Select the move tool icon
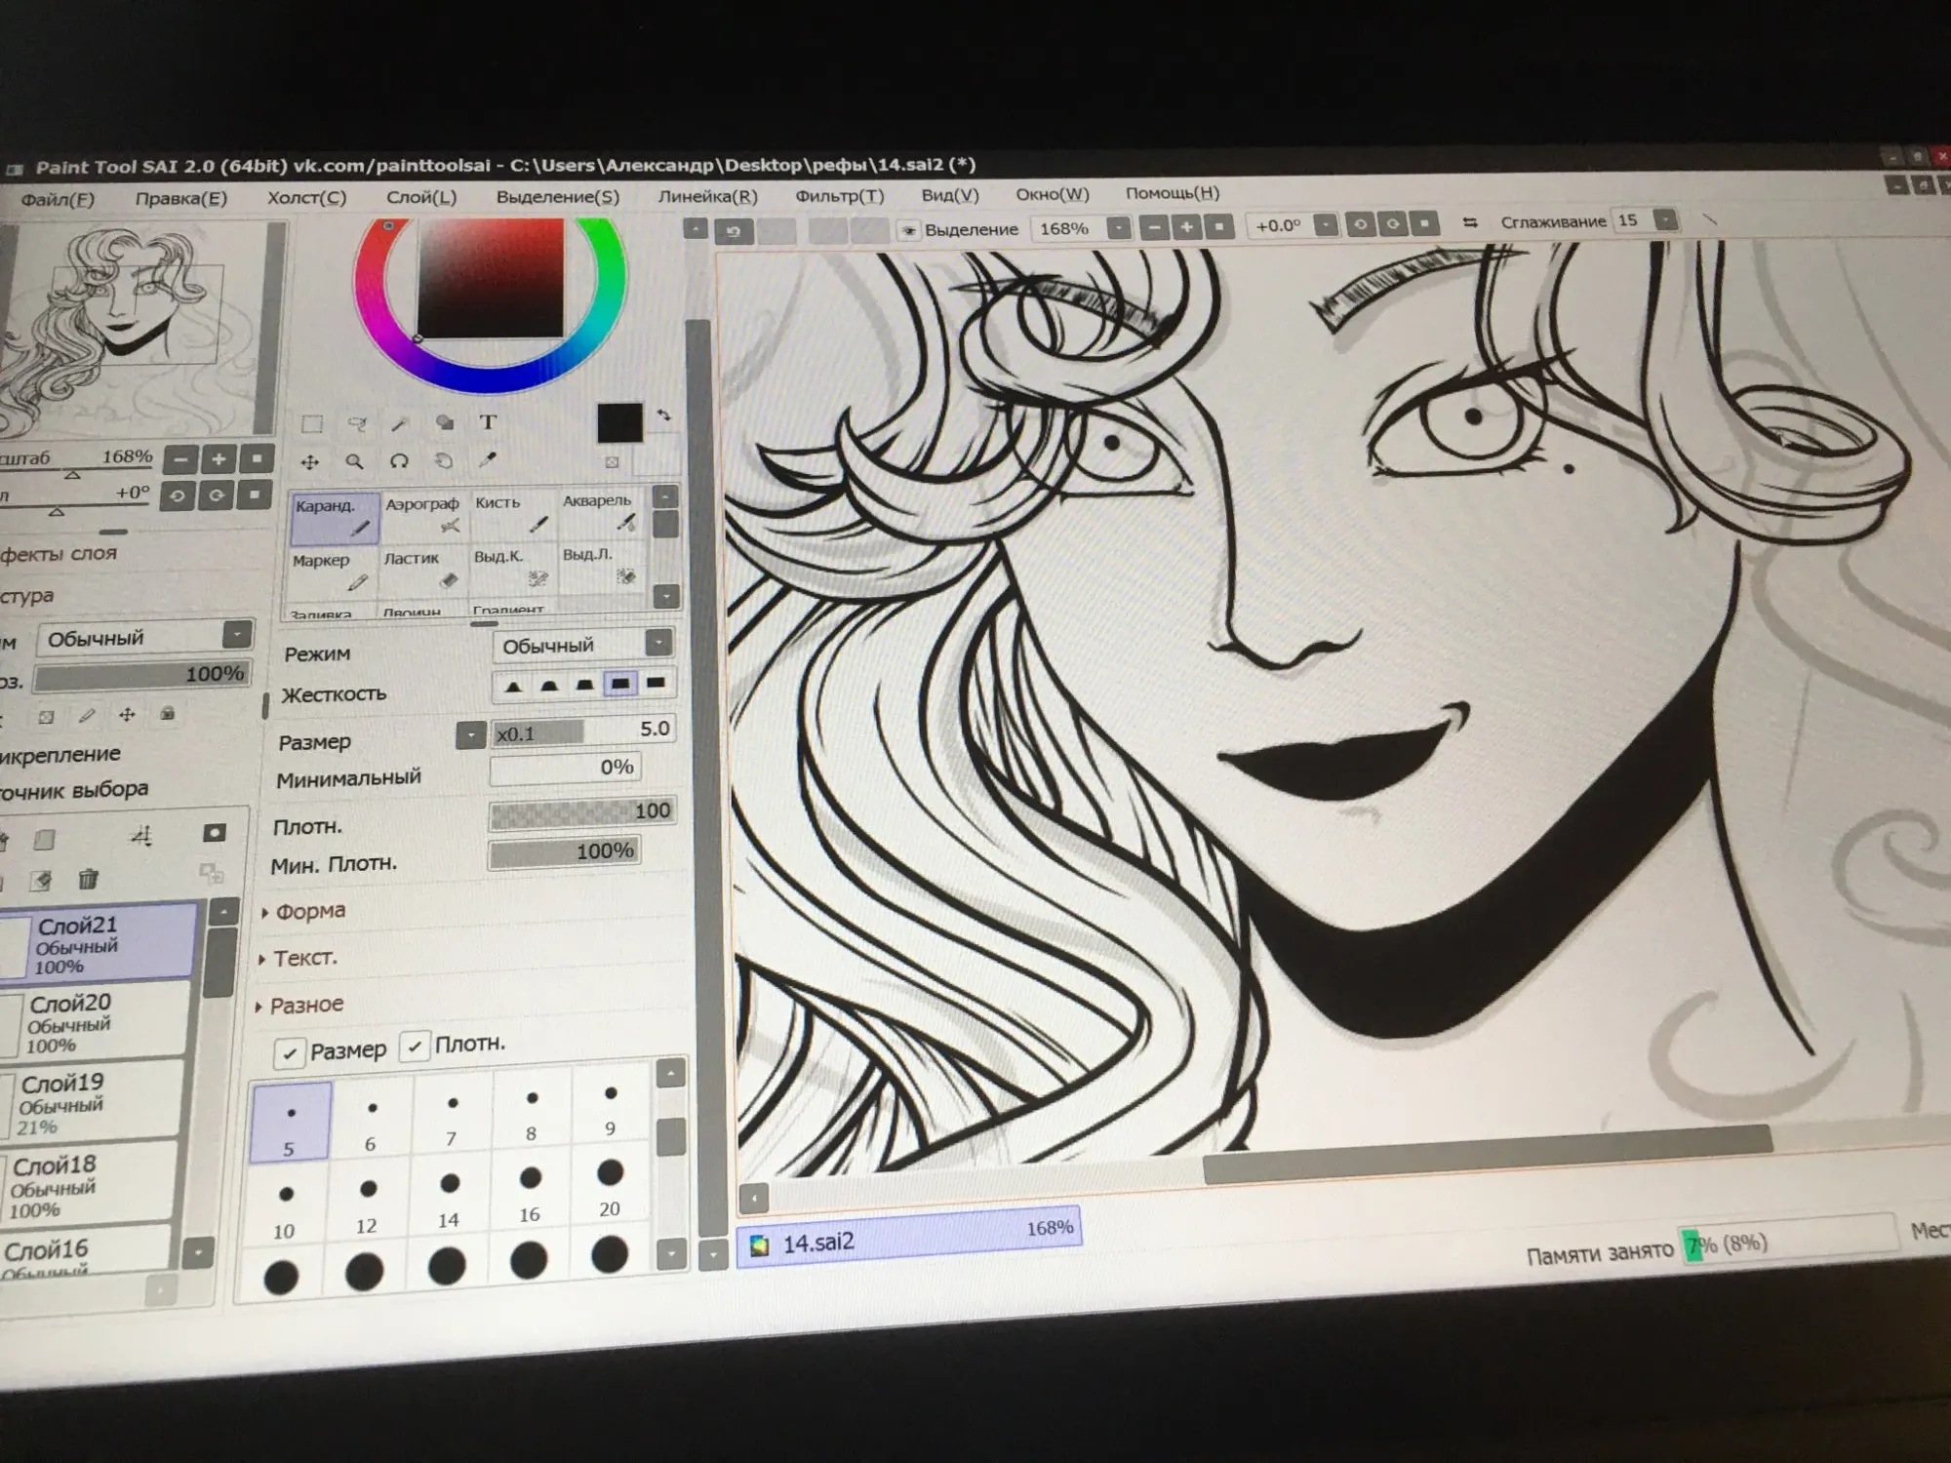1951x1463 pixels. point(310,462)
